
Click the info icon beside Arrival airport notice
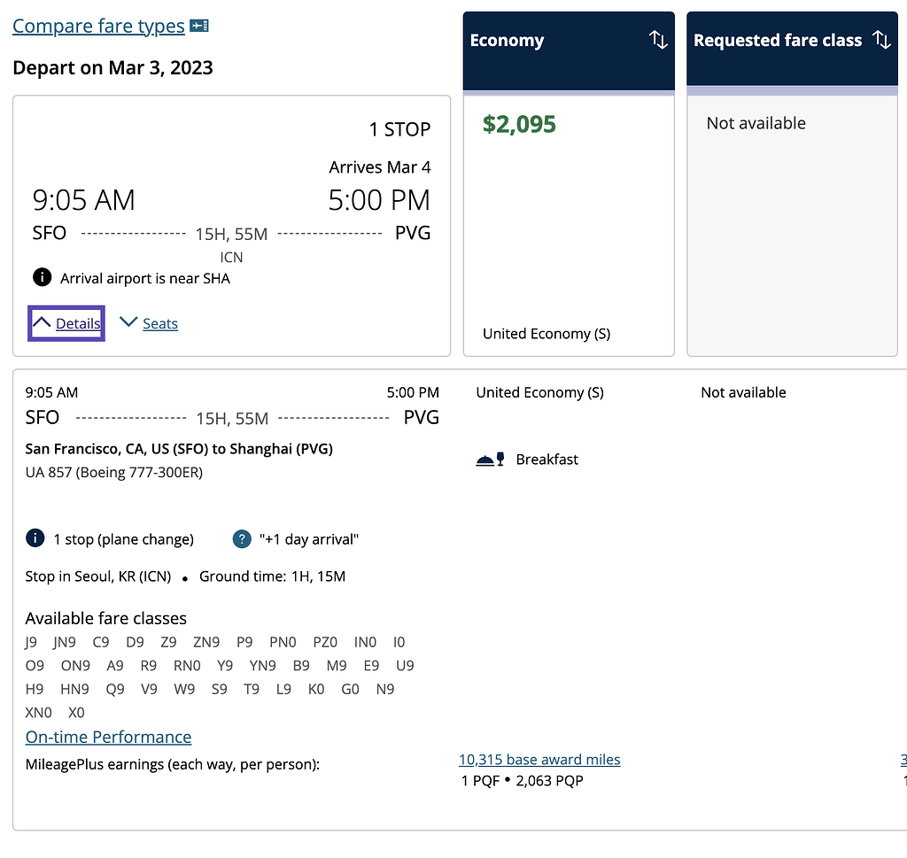(42, 277)
